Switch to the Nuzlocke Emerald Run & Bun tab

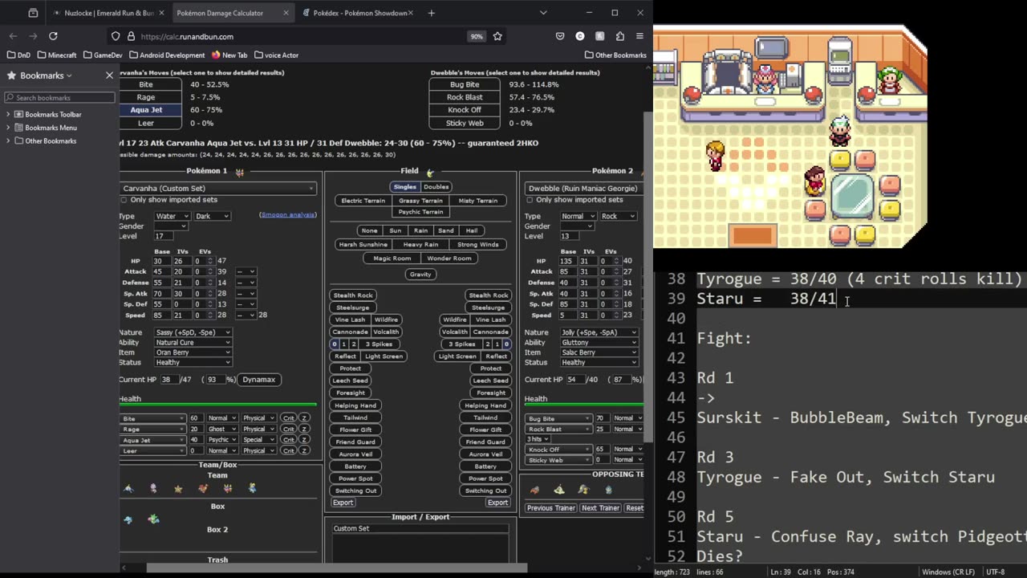pyautogui.click(x=108, y=13)
